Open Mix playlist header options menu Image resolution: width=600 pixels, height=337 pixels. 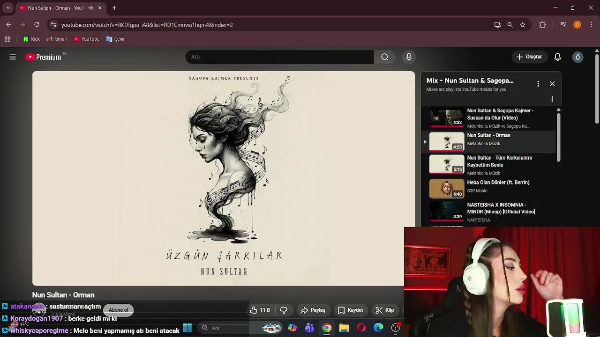538,84
